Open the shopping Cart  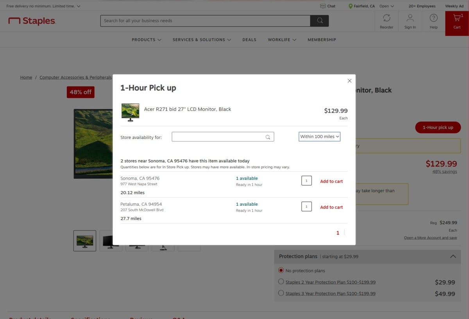457,23
